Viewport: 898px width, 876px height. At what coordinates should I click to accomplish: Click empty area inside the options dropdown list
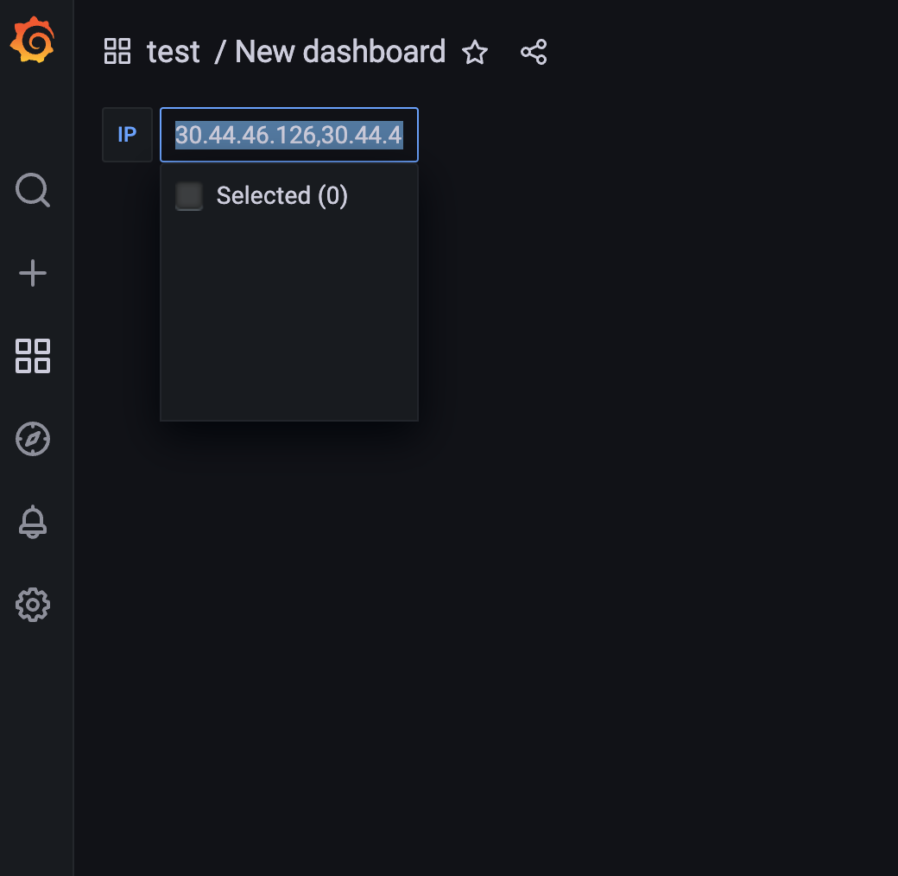pos(288,328)
